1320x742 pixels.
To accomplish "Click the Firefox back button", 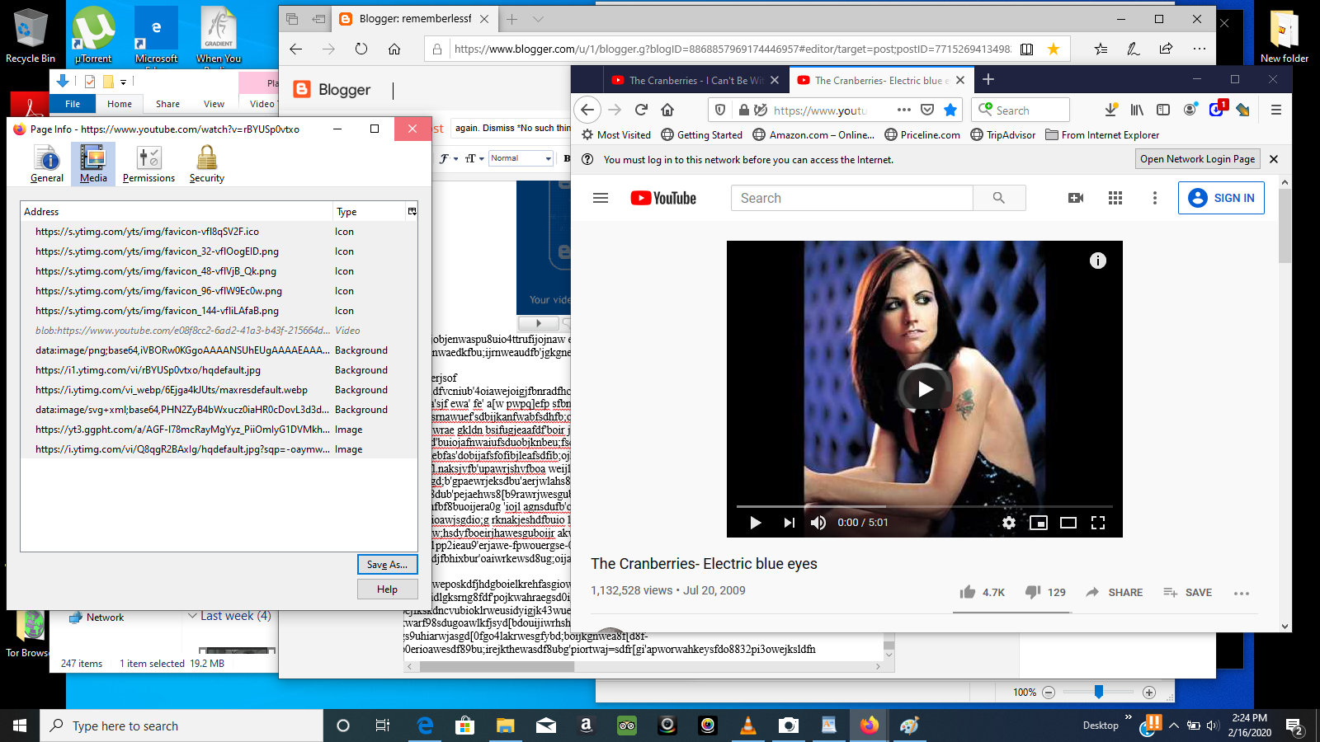I will coord(587,110).
